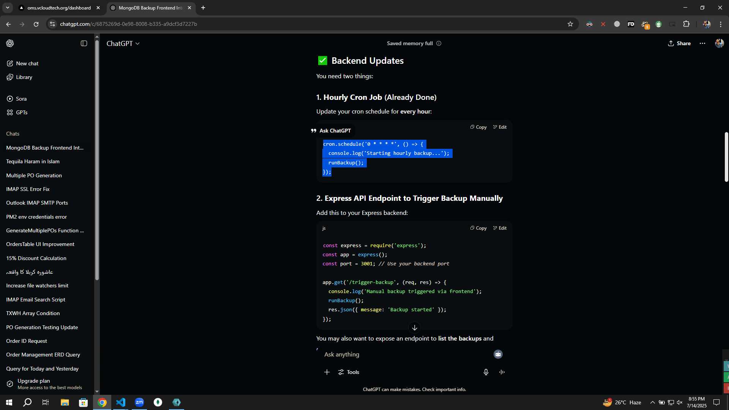The width and height of the screenshot is (729, 410).
Task: Open the conversation options ellipsis menu
Action: click(x=702, y=43)
